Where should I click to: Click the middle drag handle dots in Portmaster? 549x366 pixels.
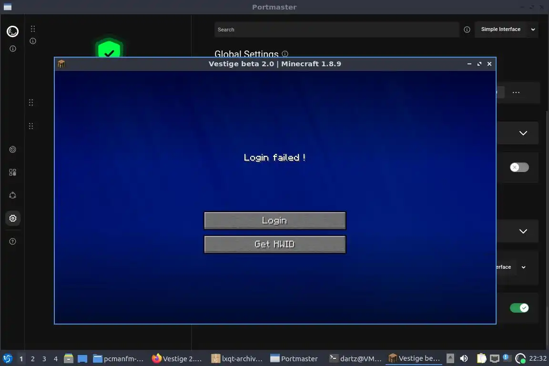31,102
